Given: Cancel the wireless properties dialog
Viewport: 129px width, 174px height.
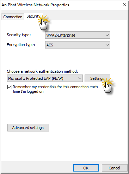Looking at the screenshot, I should click(x=115, y=168).
